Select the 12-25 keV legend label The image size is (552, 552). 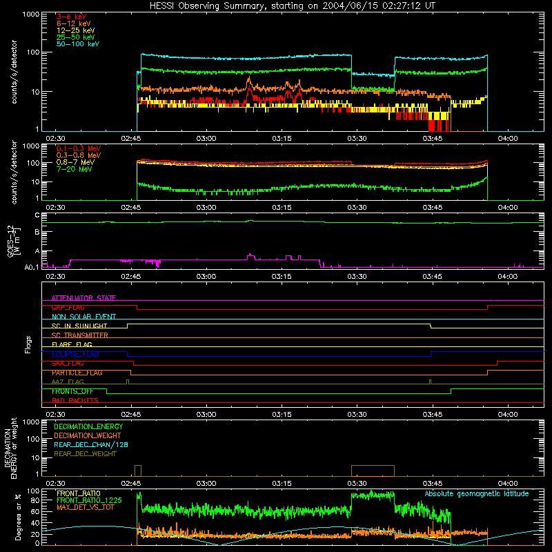coord(76,30)
